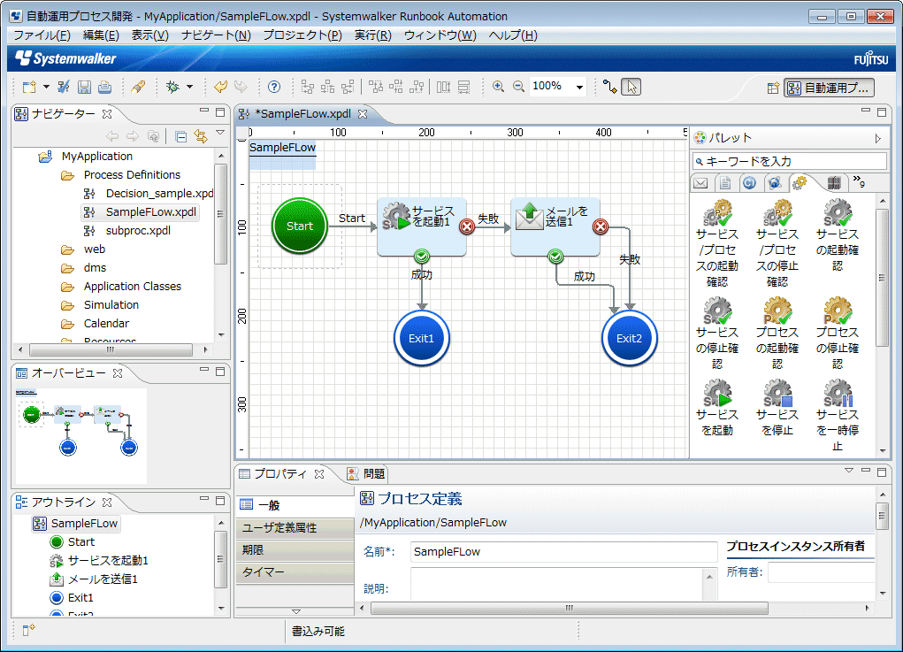
Task: Click the help question mark toolbar icon
Action: point(274,87)
